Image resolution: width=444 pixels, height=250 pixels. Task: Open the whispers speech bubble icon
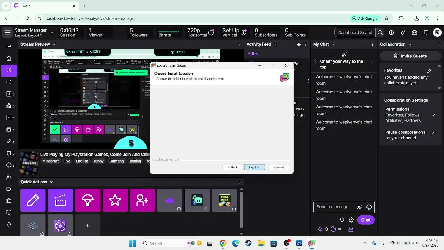426,33
